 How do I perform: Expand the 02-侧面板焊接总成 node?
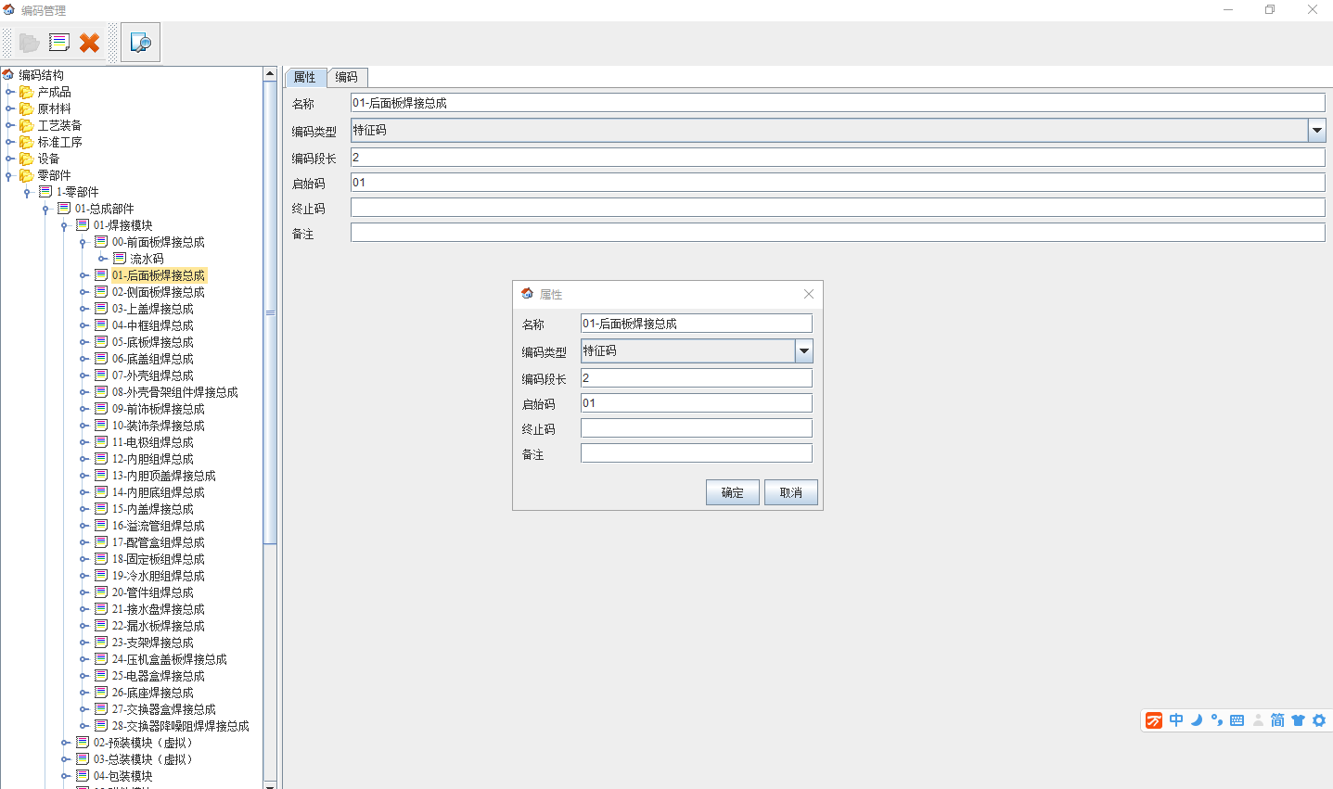pyautogui.click(x=83, y=292)
